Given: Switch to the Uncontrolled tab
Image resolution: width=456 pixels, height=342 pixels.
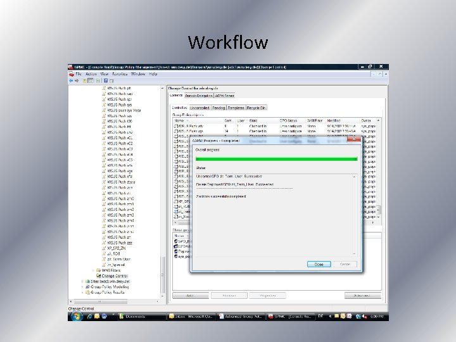Looking at the screenshot, I should (199, 108).
